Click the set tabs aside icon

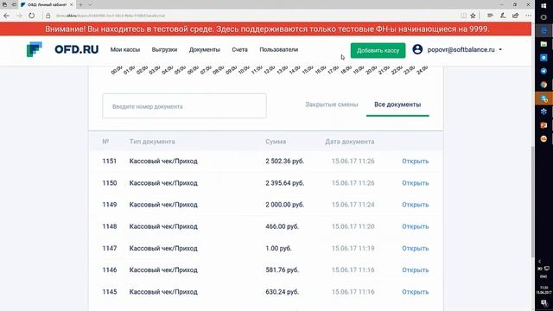click(x=14, y=4)
